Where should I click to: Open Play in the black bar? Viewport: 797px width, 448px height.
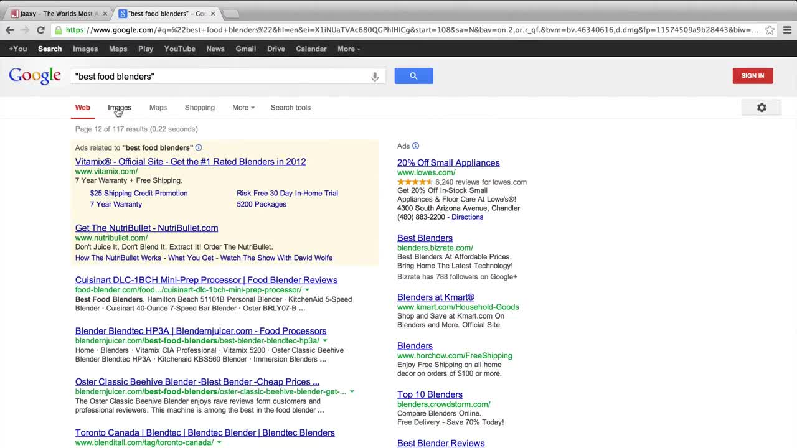click(x=146, y=49)
